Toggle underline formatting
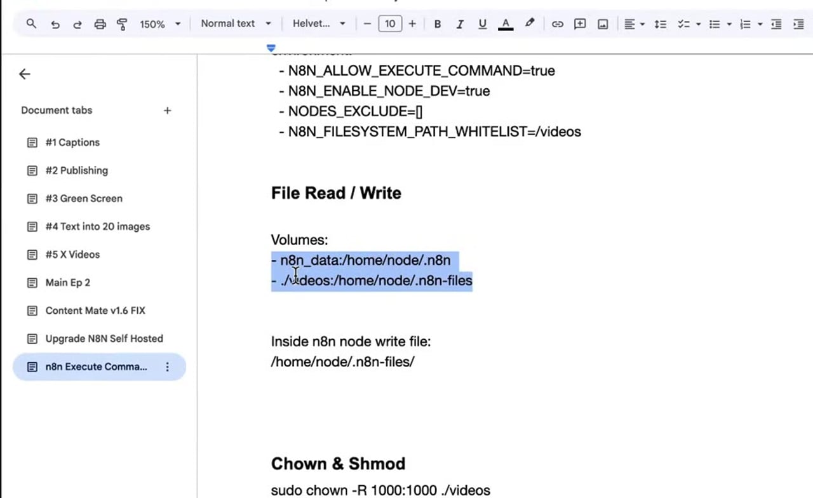 482,24
